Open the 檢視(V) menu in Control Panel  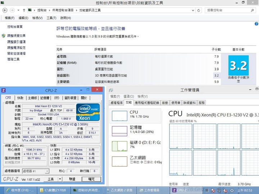pyautogui.click(x=37, y=18)
